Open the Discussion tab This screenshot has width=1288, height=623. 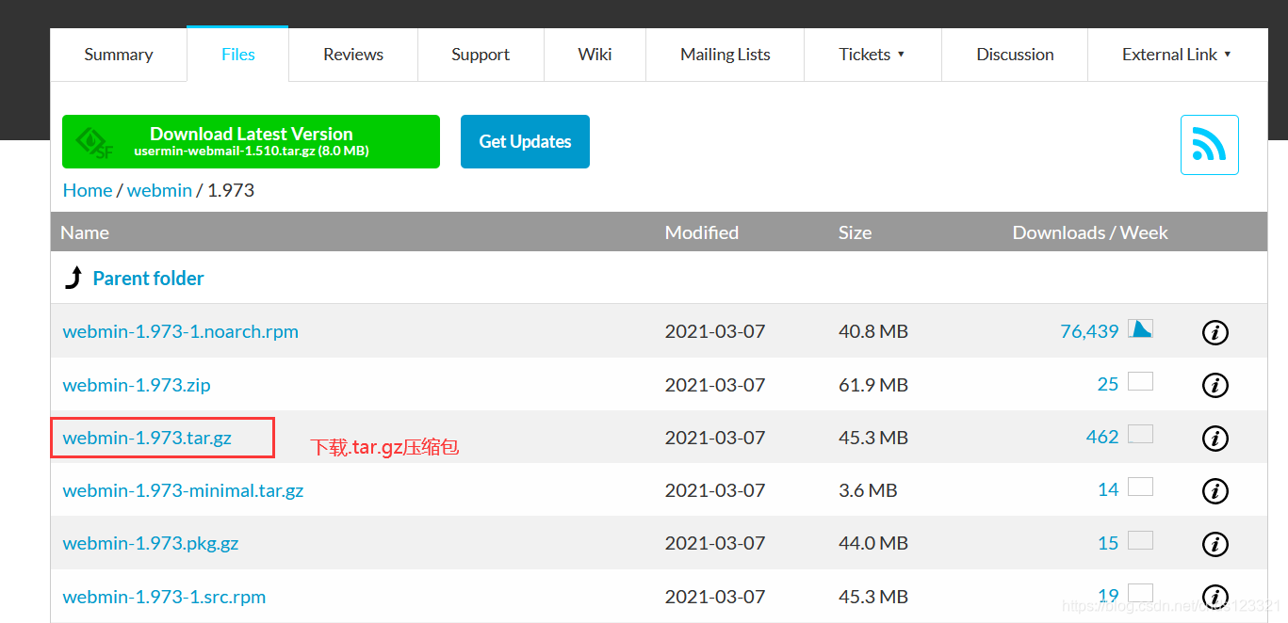[x=1015, y=55]
